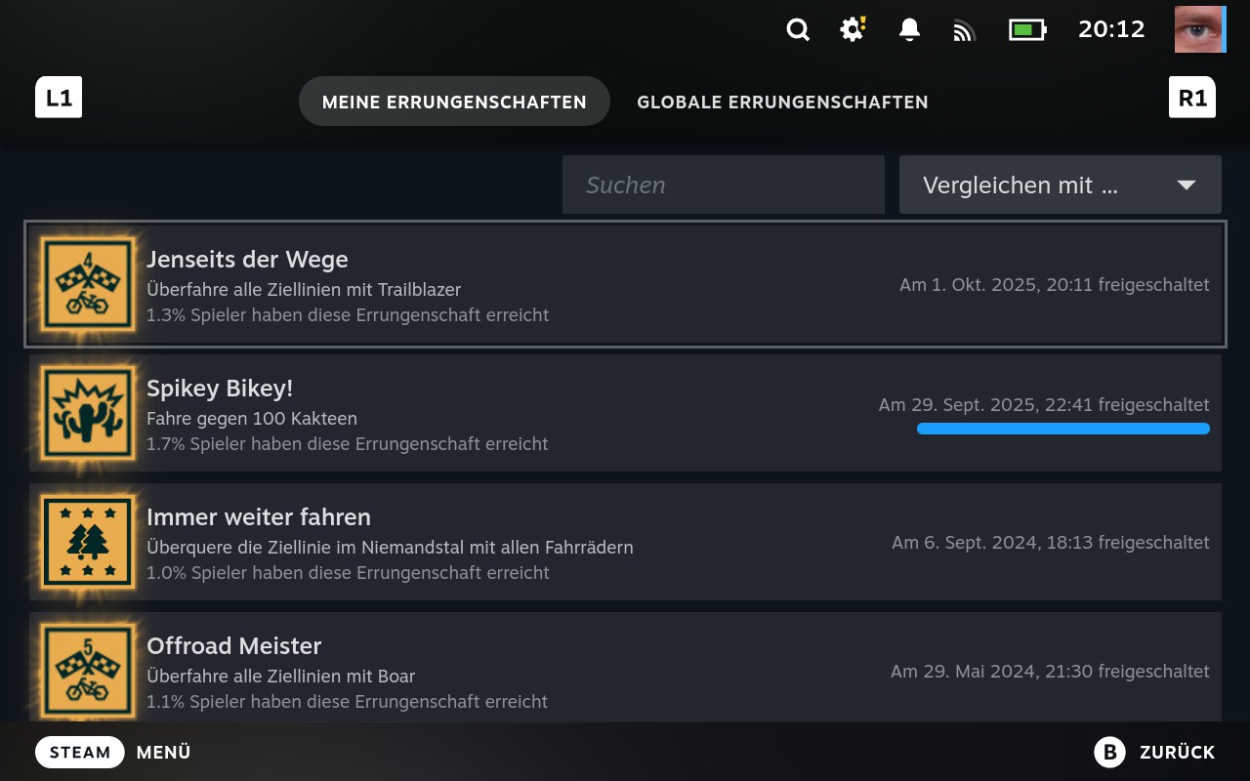
Task: Open the search magnifier icon in top bar
Action: (x=798, y=30)
